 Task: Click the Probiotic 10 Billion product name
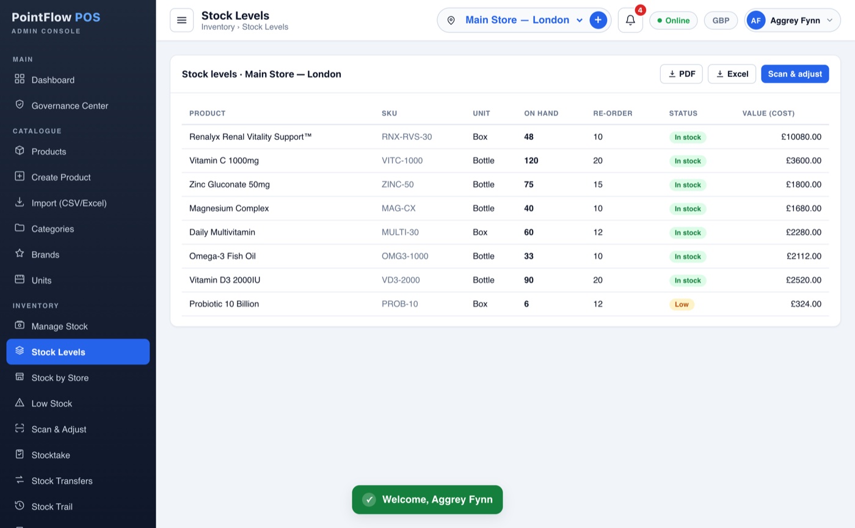coord(224,304)
